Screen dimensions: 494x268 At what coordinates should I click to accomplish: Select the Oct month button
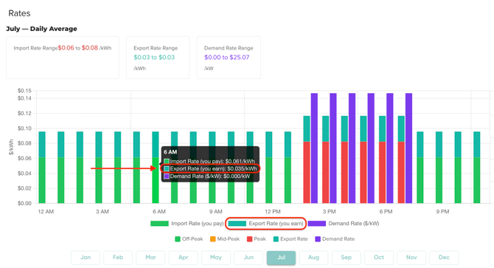click(379, 257)
